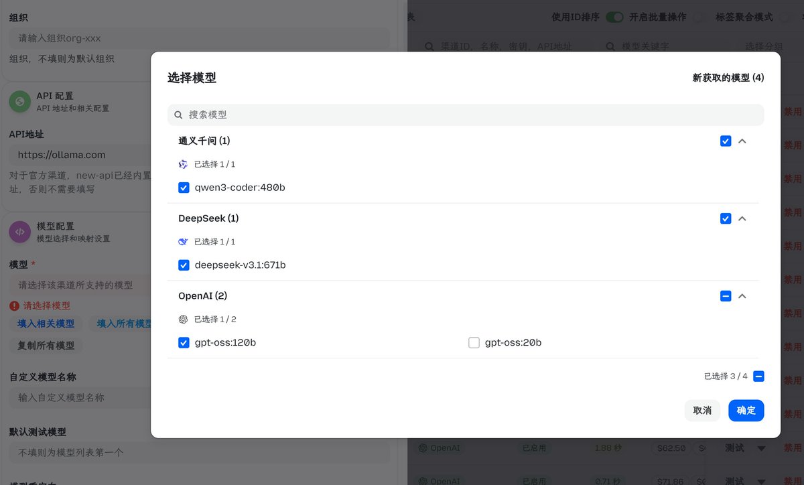Click 禁用 in the $62.50 row
This screenshot has width=804, height=485.
[x=793, y=447]
